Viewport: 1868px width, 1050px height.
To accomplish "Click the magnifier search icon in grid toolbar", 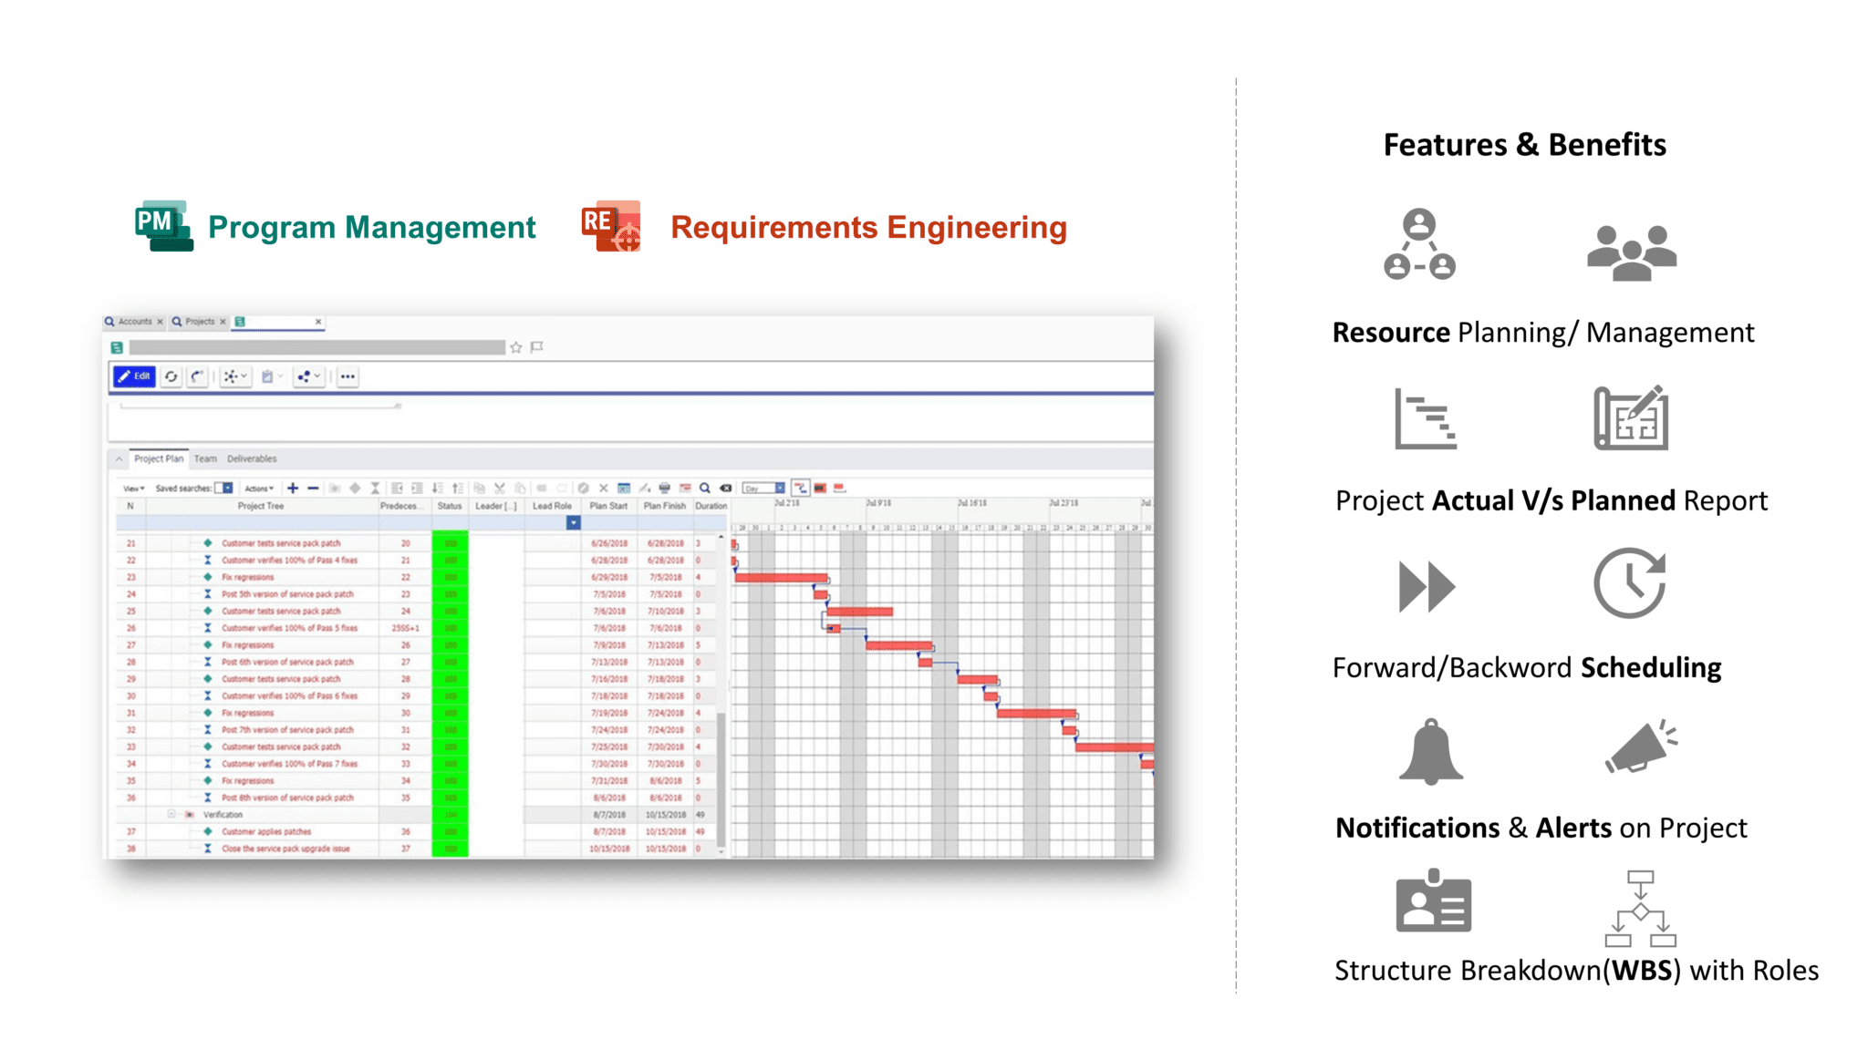I will click(x=705, y=489).
